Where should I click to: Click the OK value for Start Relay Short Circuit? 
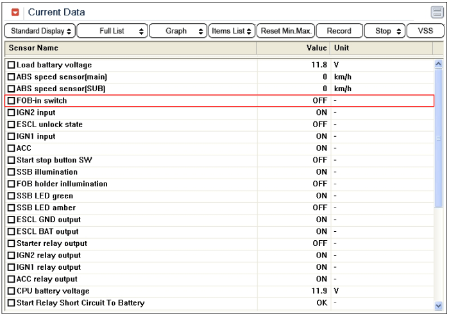click(322, 303)
